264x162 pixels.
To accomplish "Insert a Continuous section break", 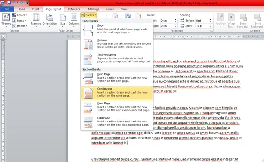I will [x=117, y=94].
